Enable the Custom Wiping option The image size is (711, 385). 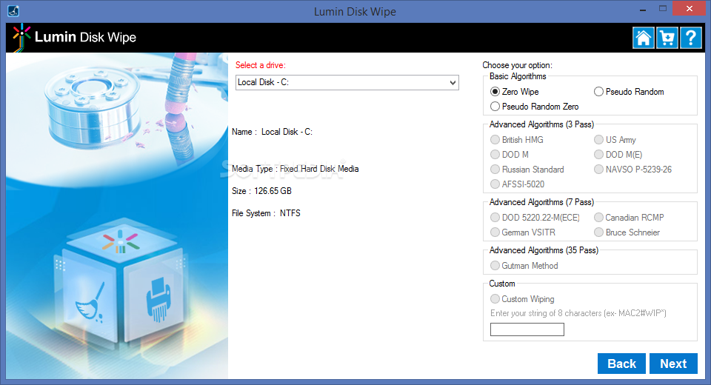522,299
